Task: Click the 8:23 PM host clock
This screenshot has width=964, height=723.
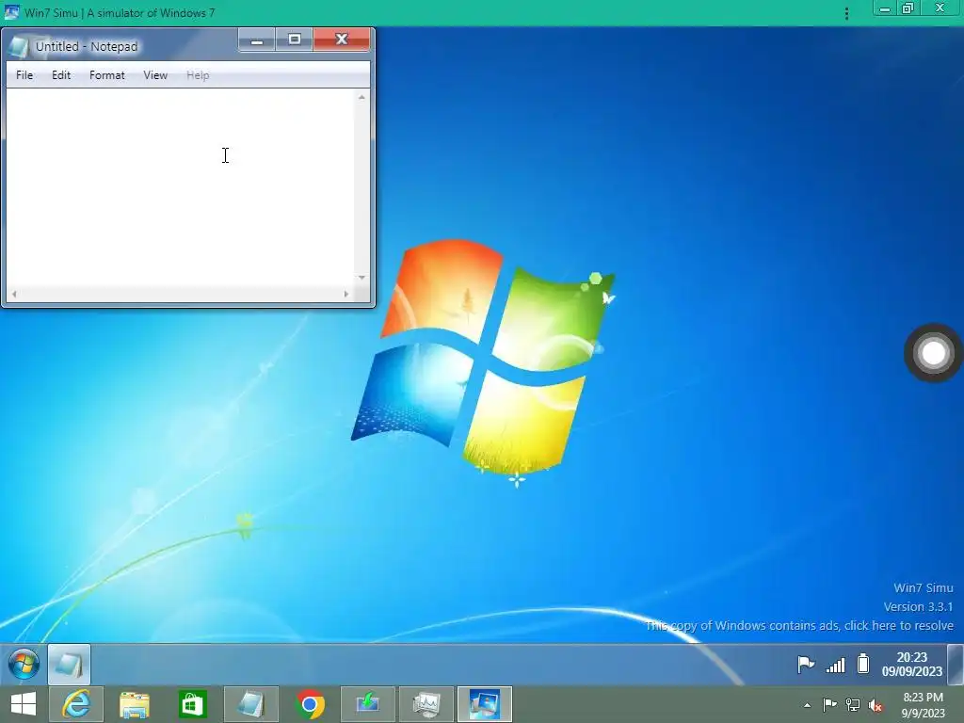Action: pos(923,705)
